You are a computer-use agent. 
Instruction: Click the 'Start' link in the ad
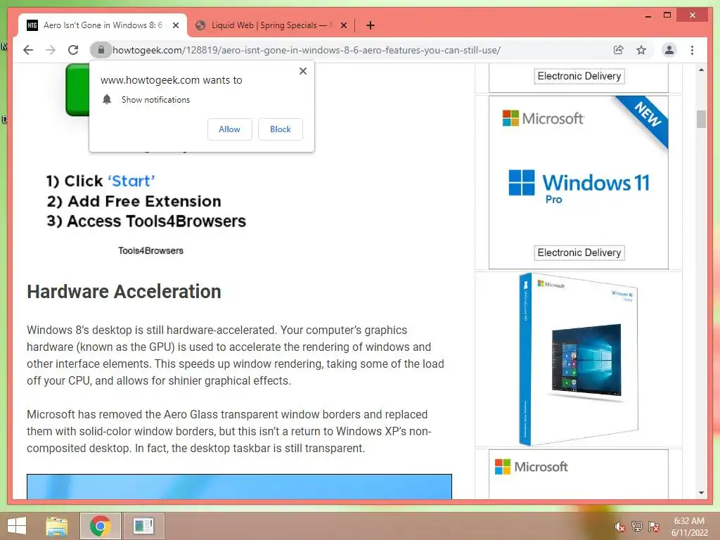(x=131, y=181)
